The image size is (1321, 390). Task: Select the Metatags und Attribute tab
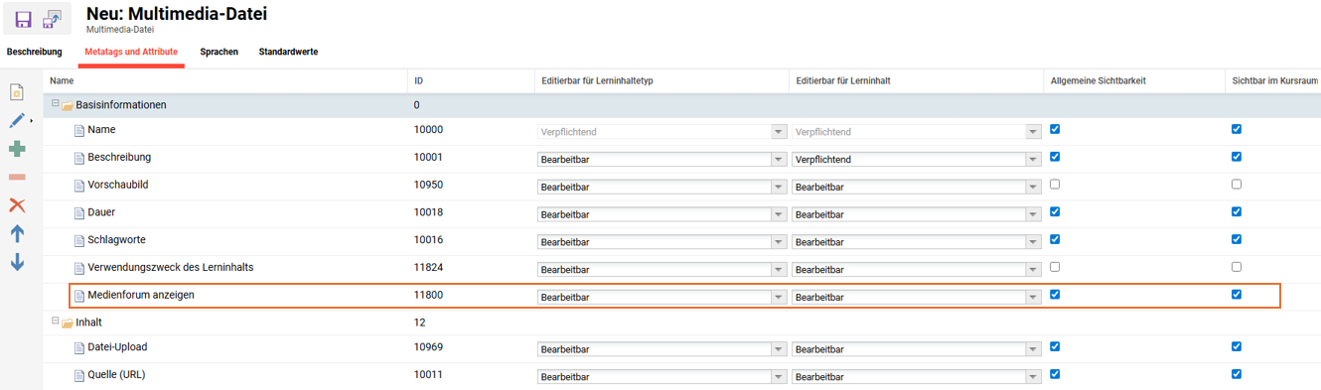click(131, 52)
